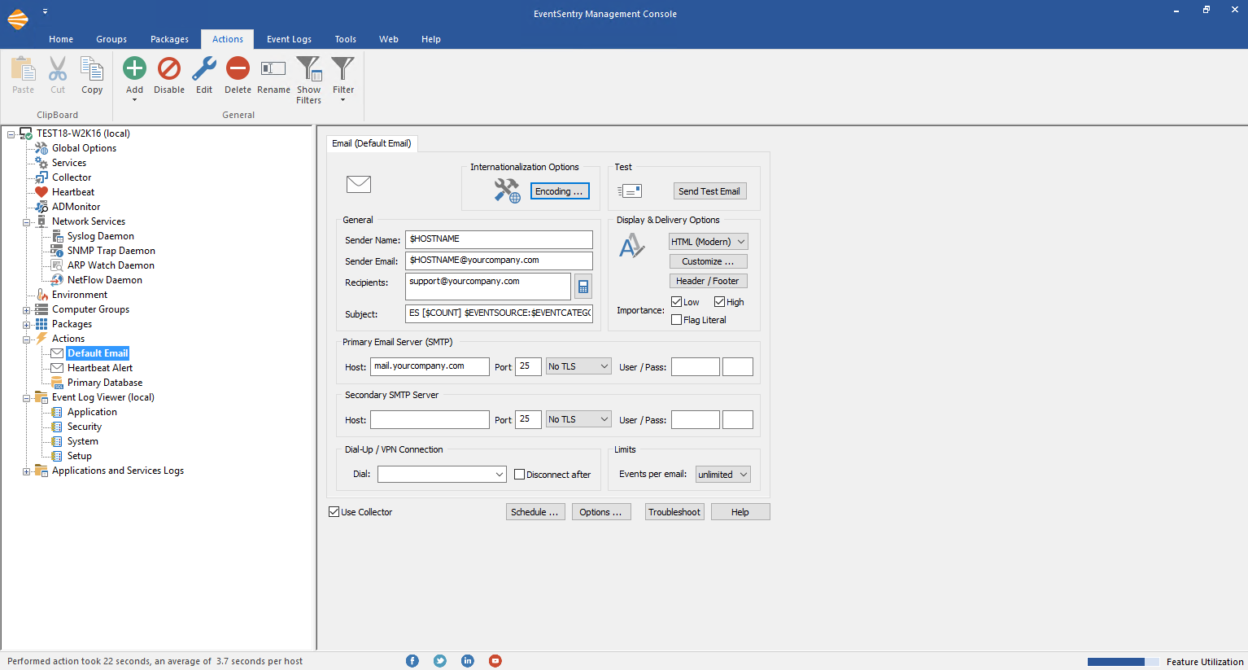Viewport: 1248px width, 670px height.
Task: Select Heartbeat Alert action
Action: point(100,368)
